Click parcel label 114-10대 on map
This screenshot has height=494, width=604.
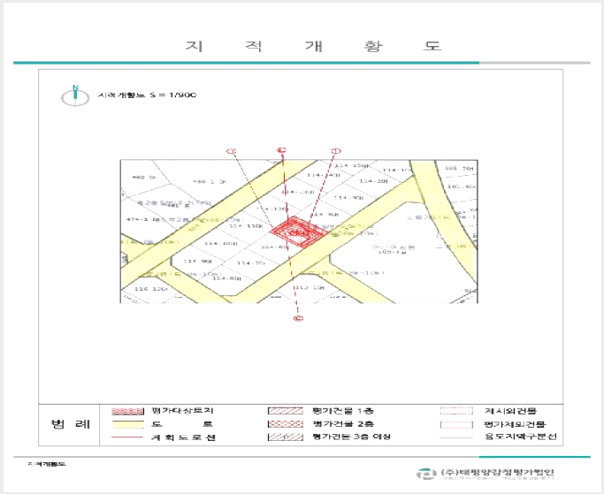pyautogui.click(x=221, y=243)
